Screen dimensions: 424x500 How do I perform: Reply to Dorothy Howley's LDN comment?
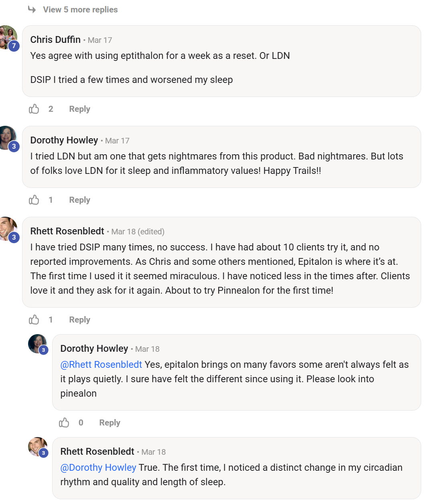click(x=79, y=200)
